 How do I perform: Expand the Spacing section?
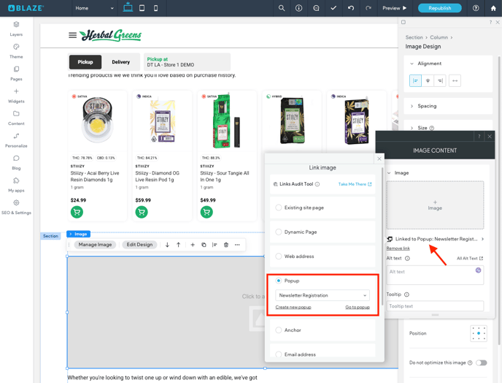[x=427, y=106]
